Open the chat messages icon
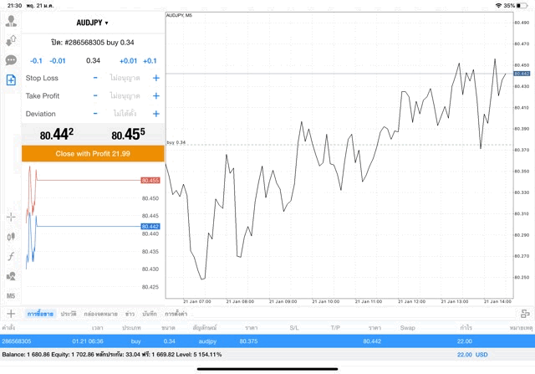535x374 pixels. 11,60
